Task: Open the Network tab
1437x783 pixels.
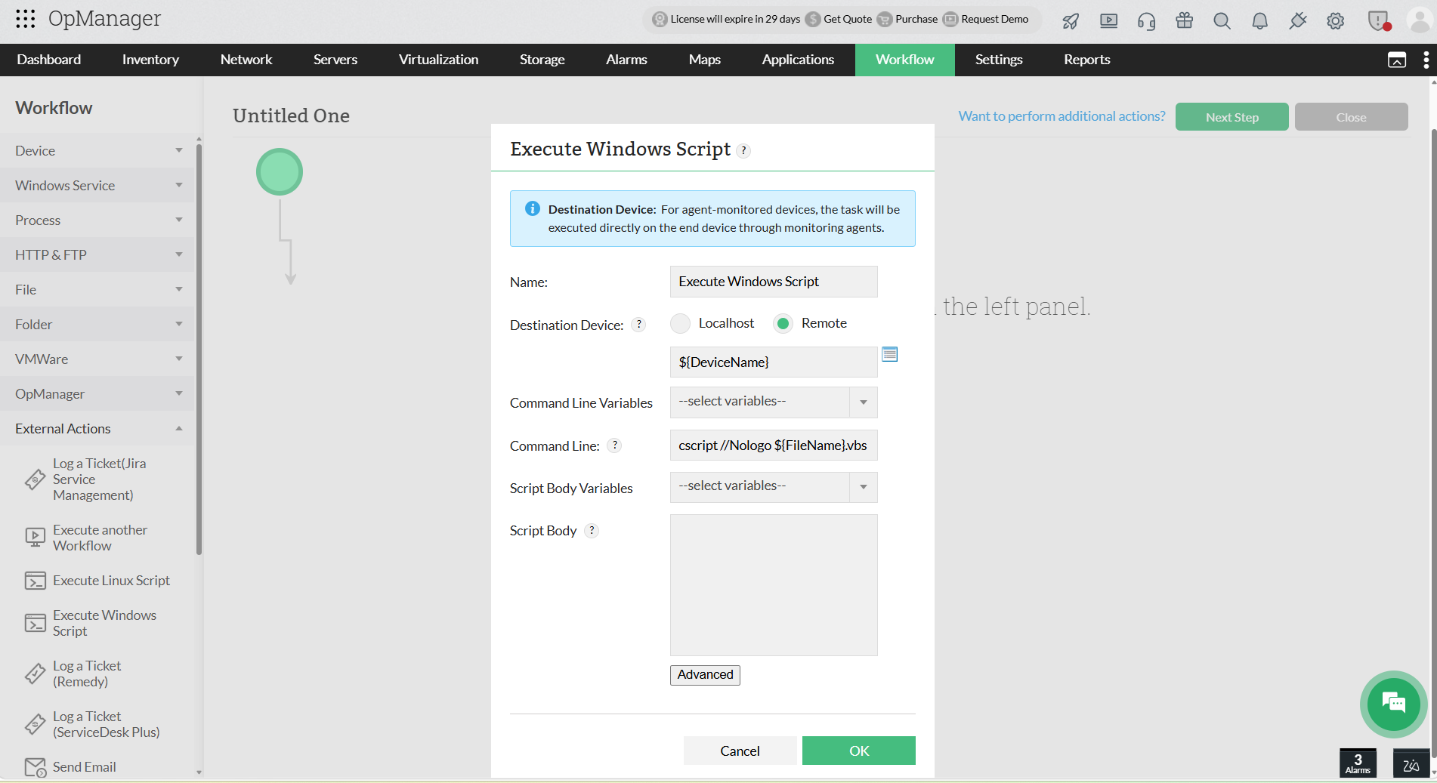Action: (x=246, y=60)
